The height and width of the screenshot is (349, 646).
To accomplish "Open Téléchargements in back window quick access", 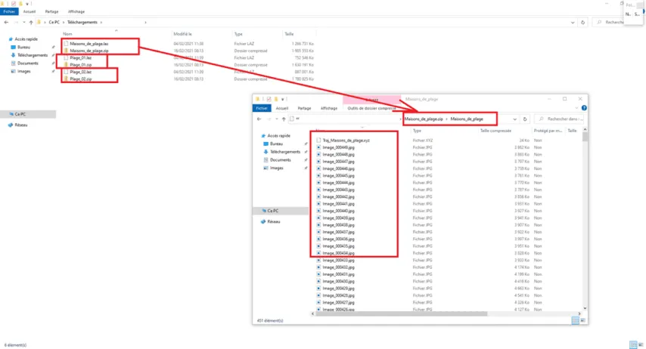I will point(33,55).
